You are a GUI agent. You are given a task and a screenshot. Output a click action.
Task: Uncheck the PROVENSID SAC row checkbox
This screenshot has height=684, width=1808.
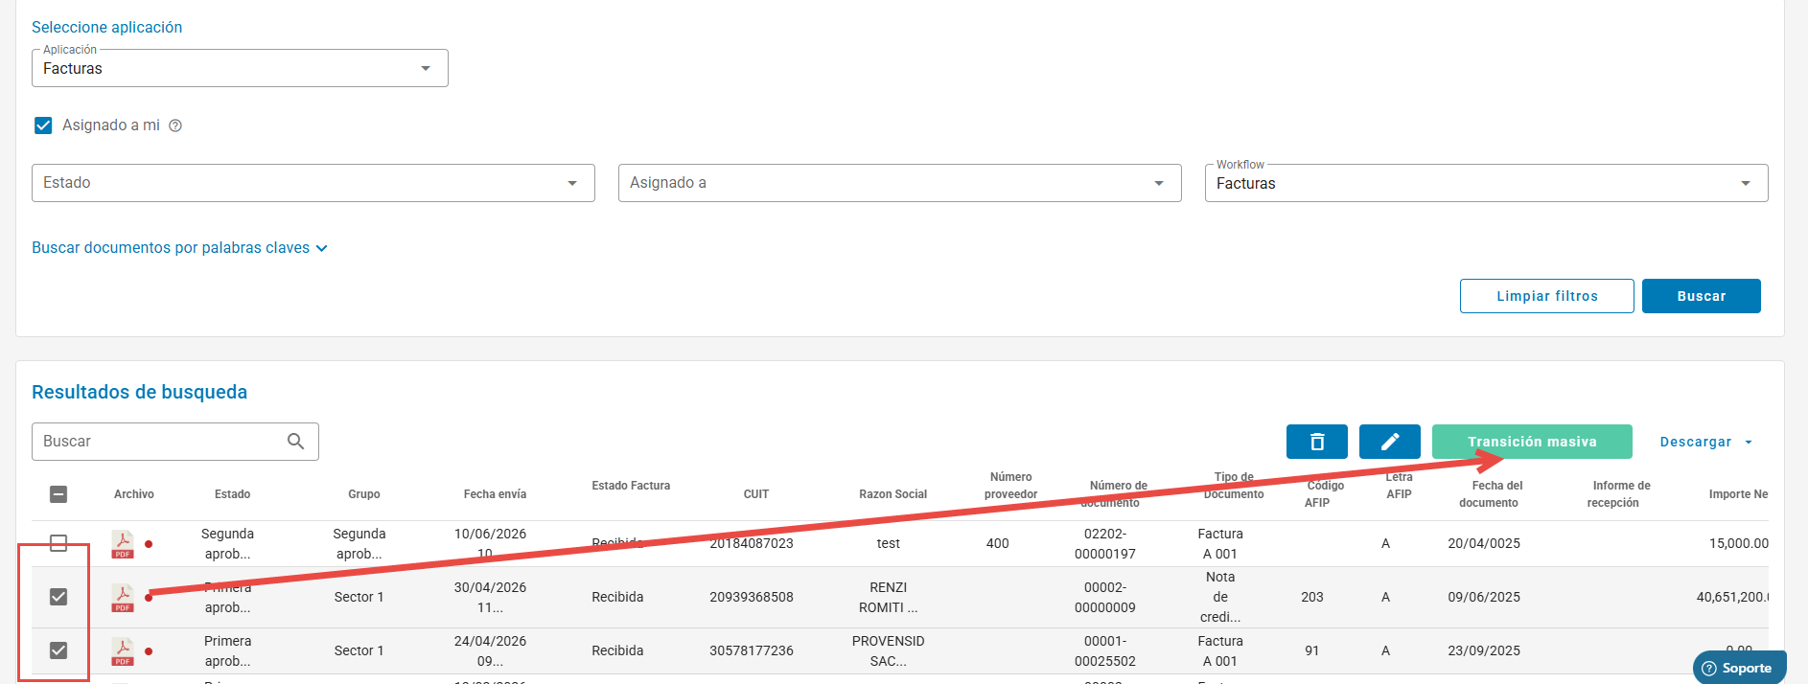pyautogui.click(x=58, y=650)
